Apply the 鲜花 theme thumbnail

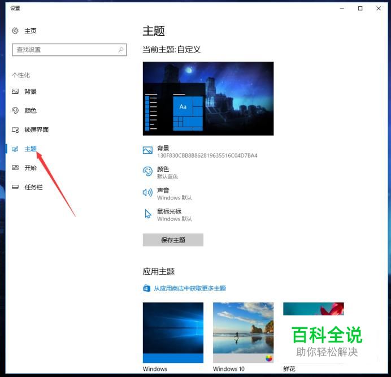pos(314,332)
